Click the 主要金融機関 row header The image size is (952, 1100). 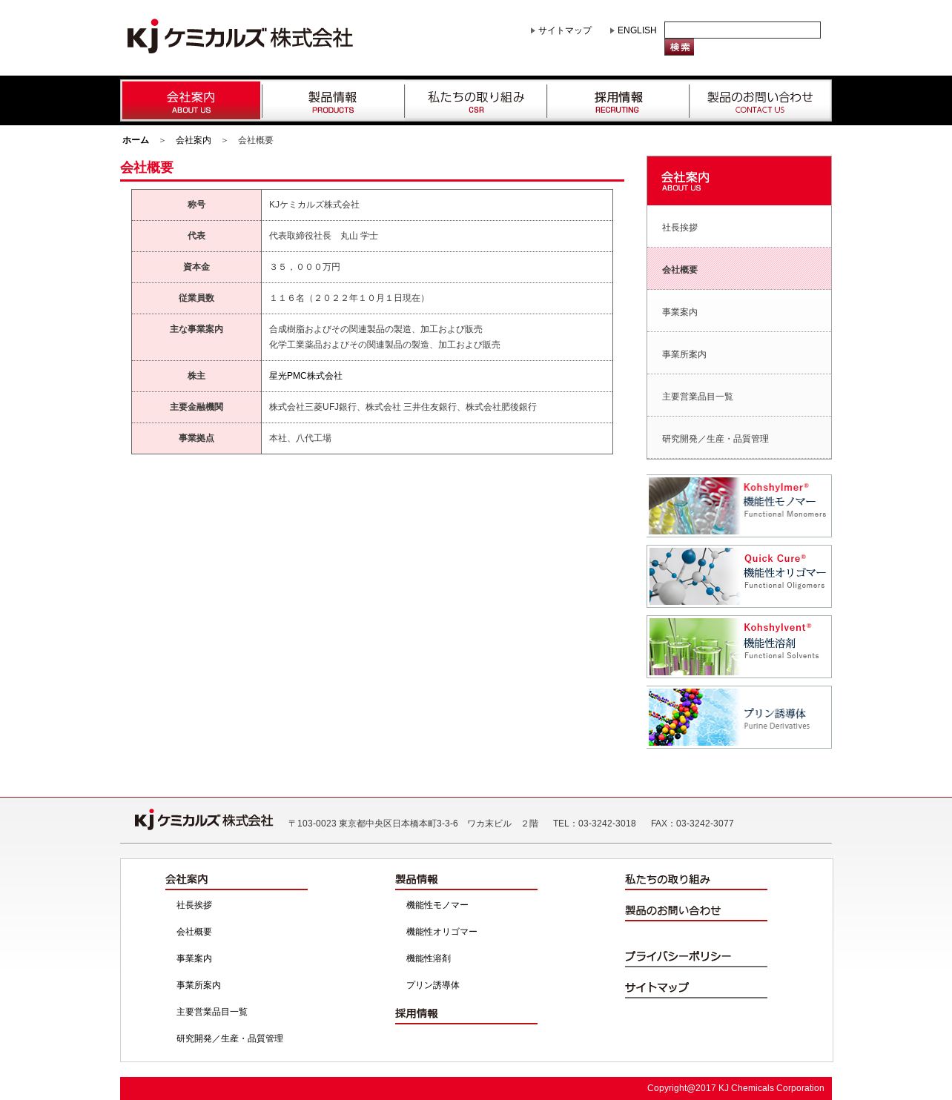[196, 407]
